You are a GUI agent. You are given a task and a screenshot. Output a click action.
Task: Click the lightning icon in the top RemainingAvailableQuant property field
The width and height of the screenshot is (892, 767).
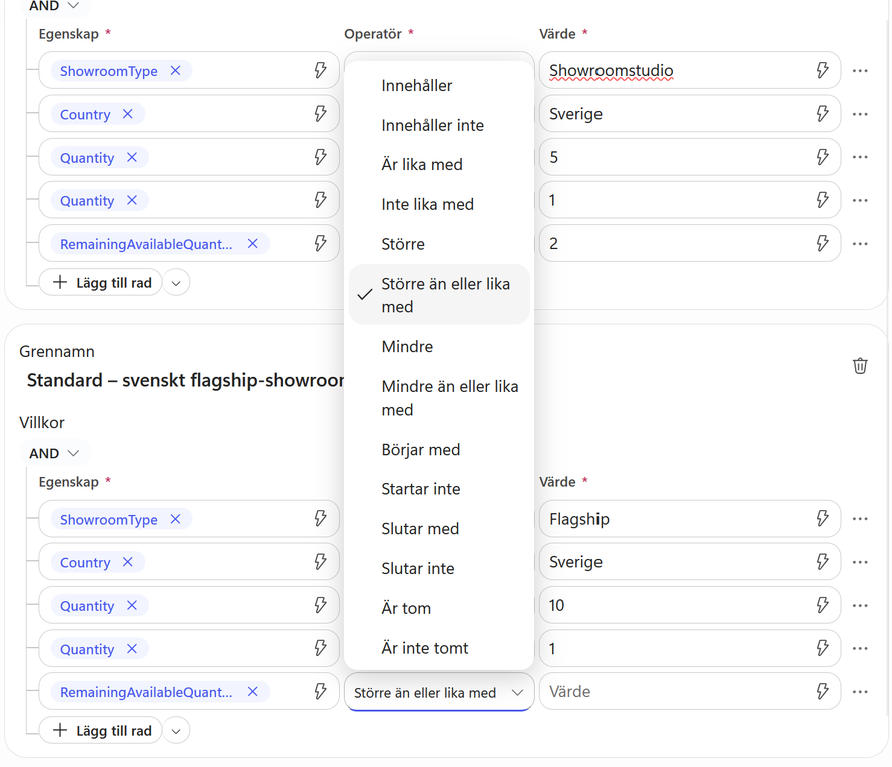(320, 243)
